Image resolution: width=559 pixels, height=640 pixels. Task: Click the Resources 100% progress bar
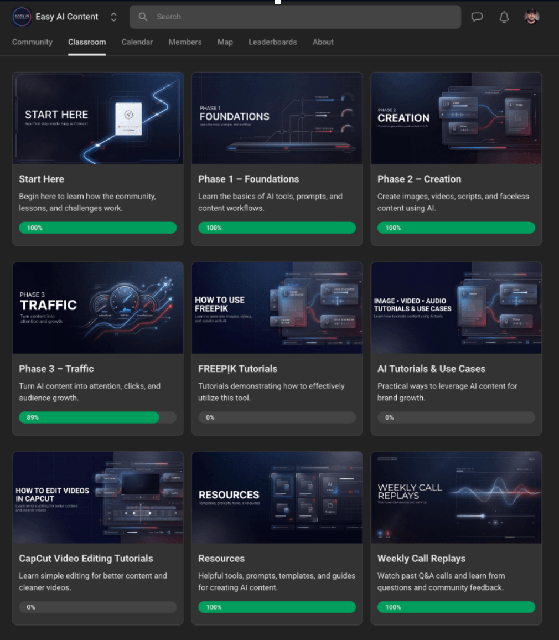[x=277, y=607]
